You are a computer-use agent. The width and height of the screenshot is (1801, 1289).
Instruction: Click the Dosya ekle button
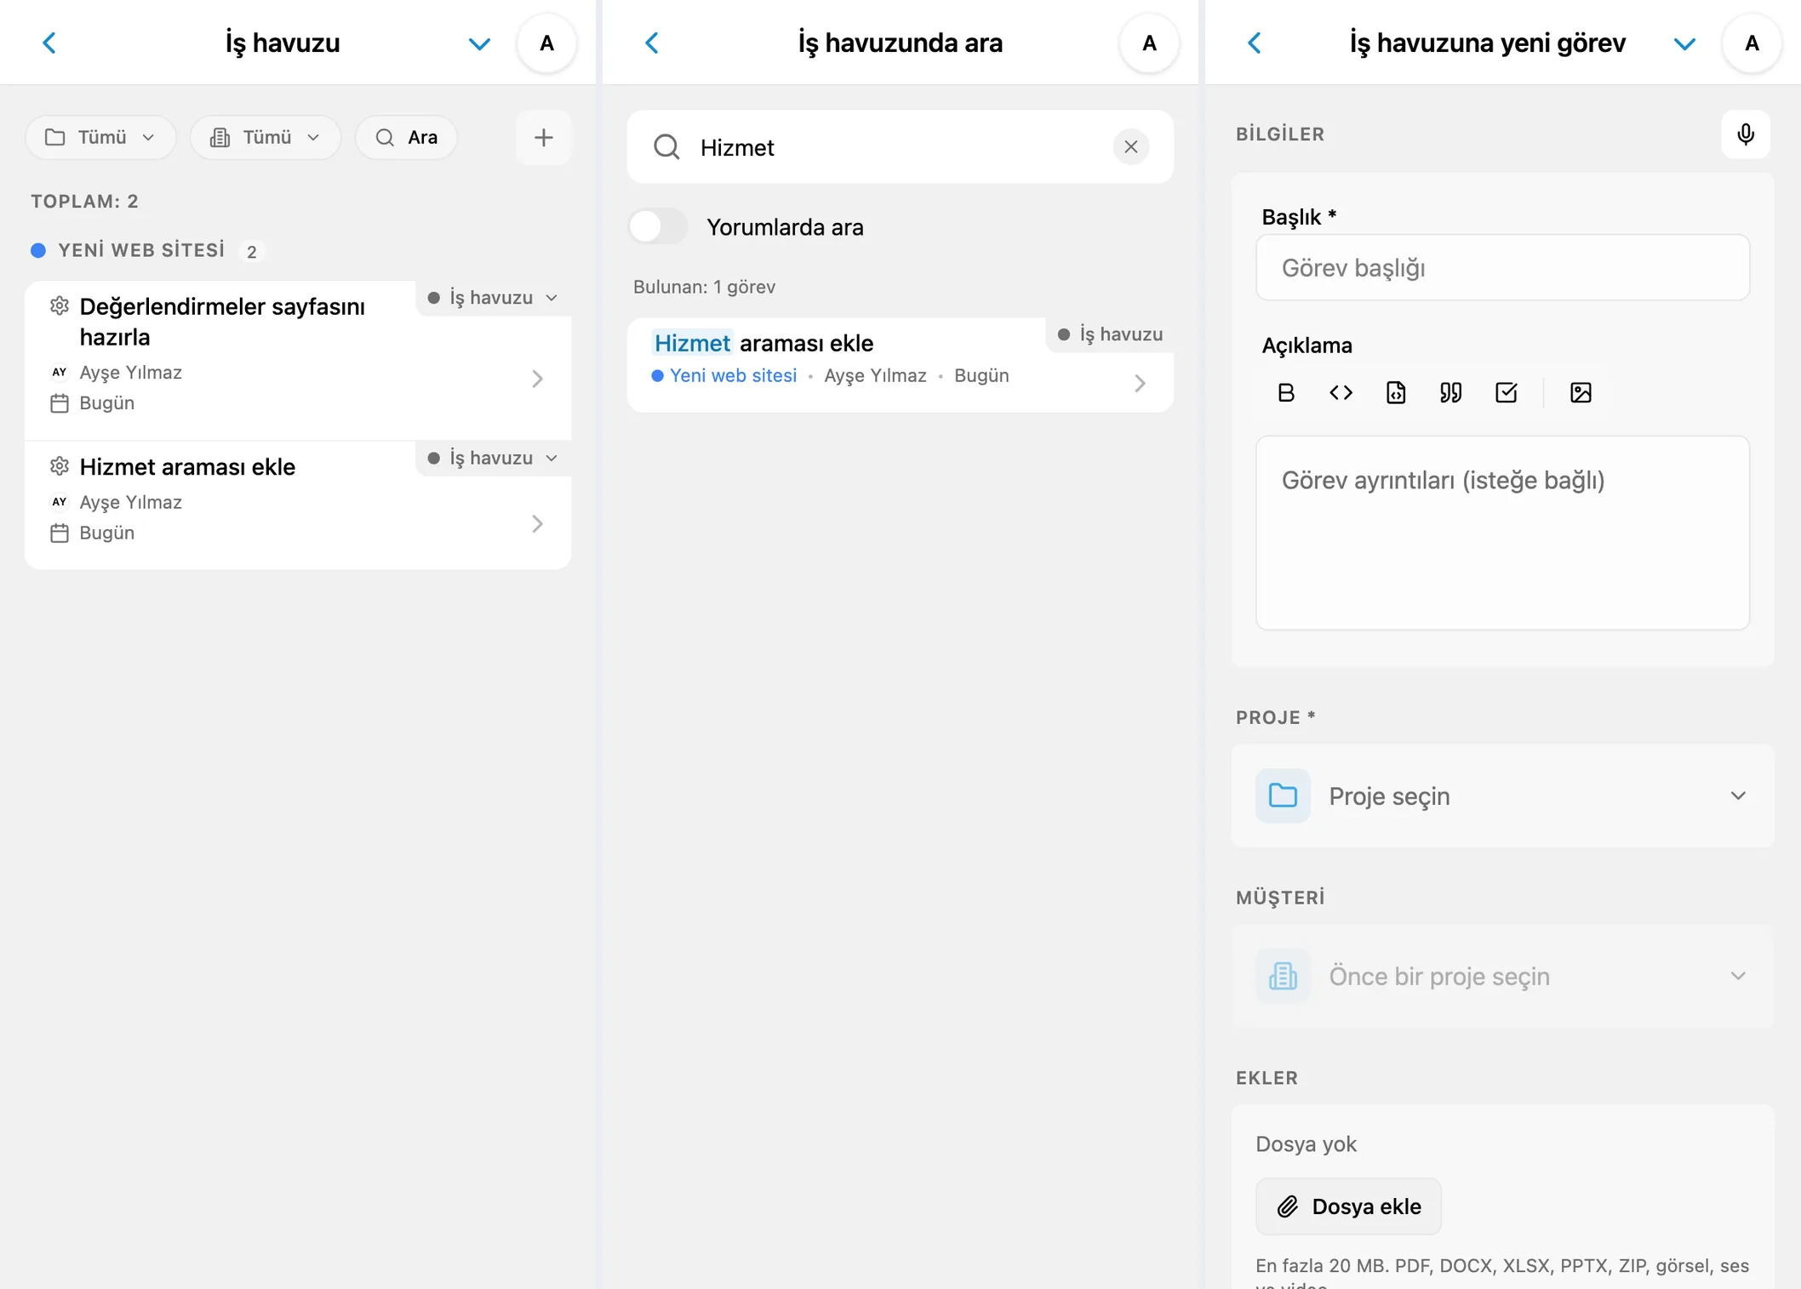coord(1348,1206)
